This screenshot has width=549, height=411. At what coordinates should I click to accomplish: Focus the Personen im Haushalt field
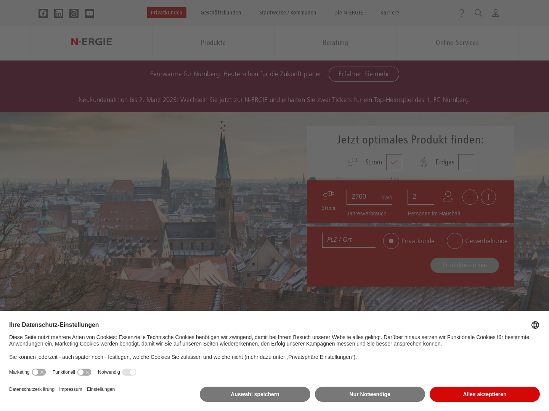[x=421, y=197]
